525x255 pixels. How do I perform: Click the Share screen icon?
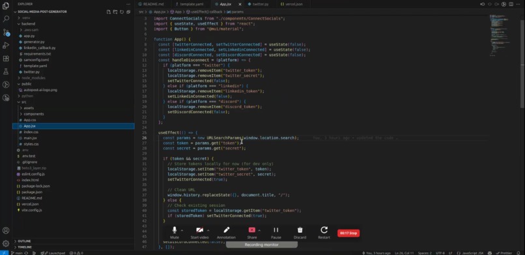click(252, 230)
